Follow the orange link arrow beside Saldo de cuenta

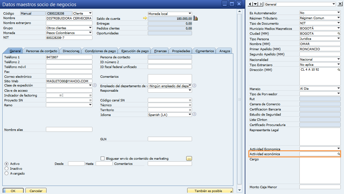(145, 18)
